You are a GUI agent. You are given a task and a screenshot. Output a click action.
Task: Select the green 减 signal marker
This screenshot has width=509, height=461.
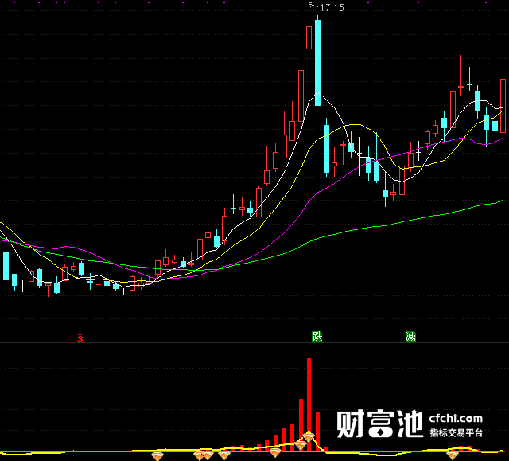tap(410, 336)
